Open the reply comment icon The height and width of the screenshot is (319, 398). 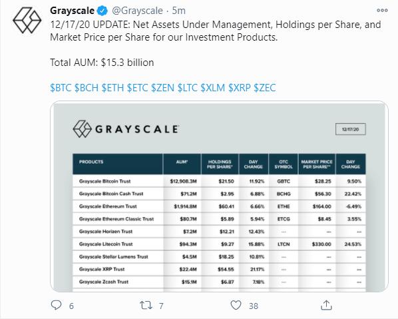click(x=56, y=305)
